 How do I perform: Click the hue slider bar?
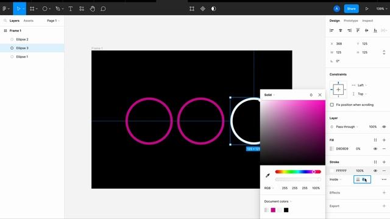(x=298, y=172)
